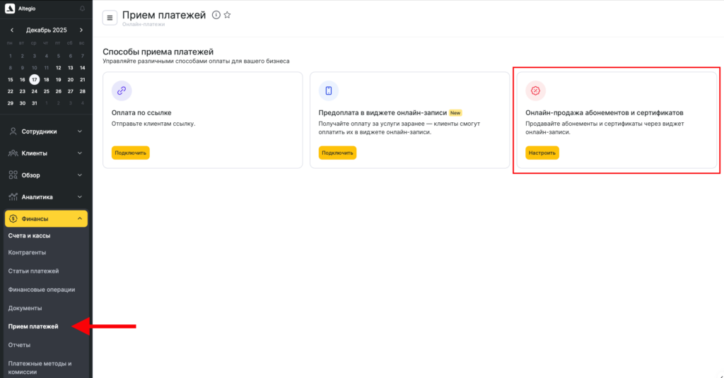Go to next month in calendar
Screen dimensions: 724x378
(x=81, y=30)
